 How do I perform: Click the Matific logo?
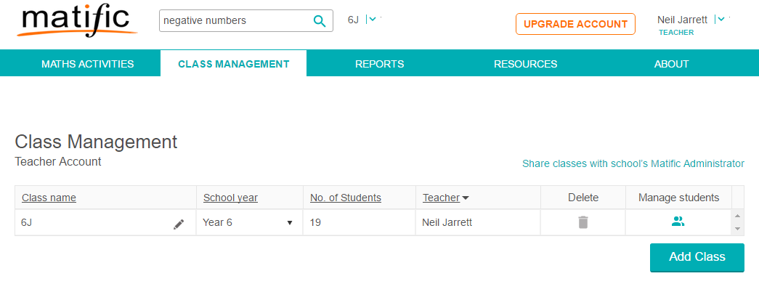point(76,22)
